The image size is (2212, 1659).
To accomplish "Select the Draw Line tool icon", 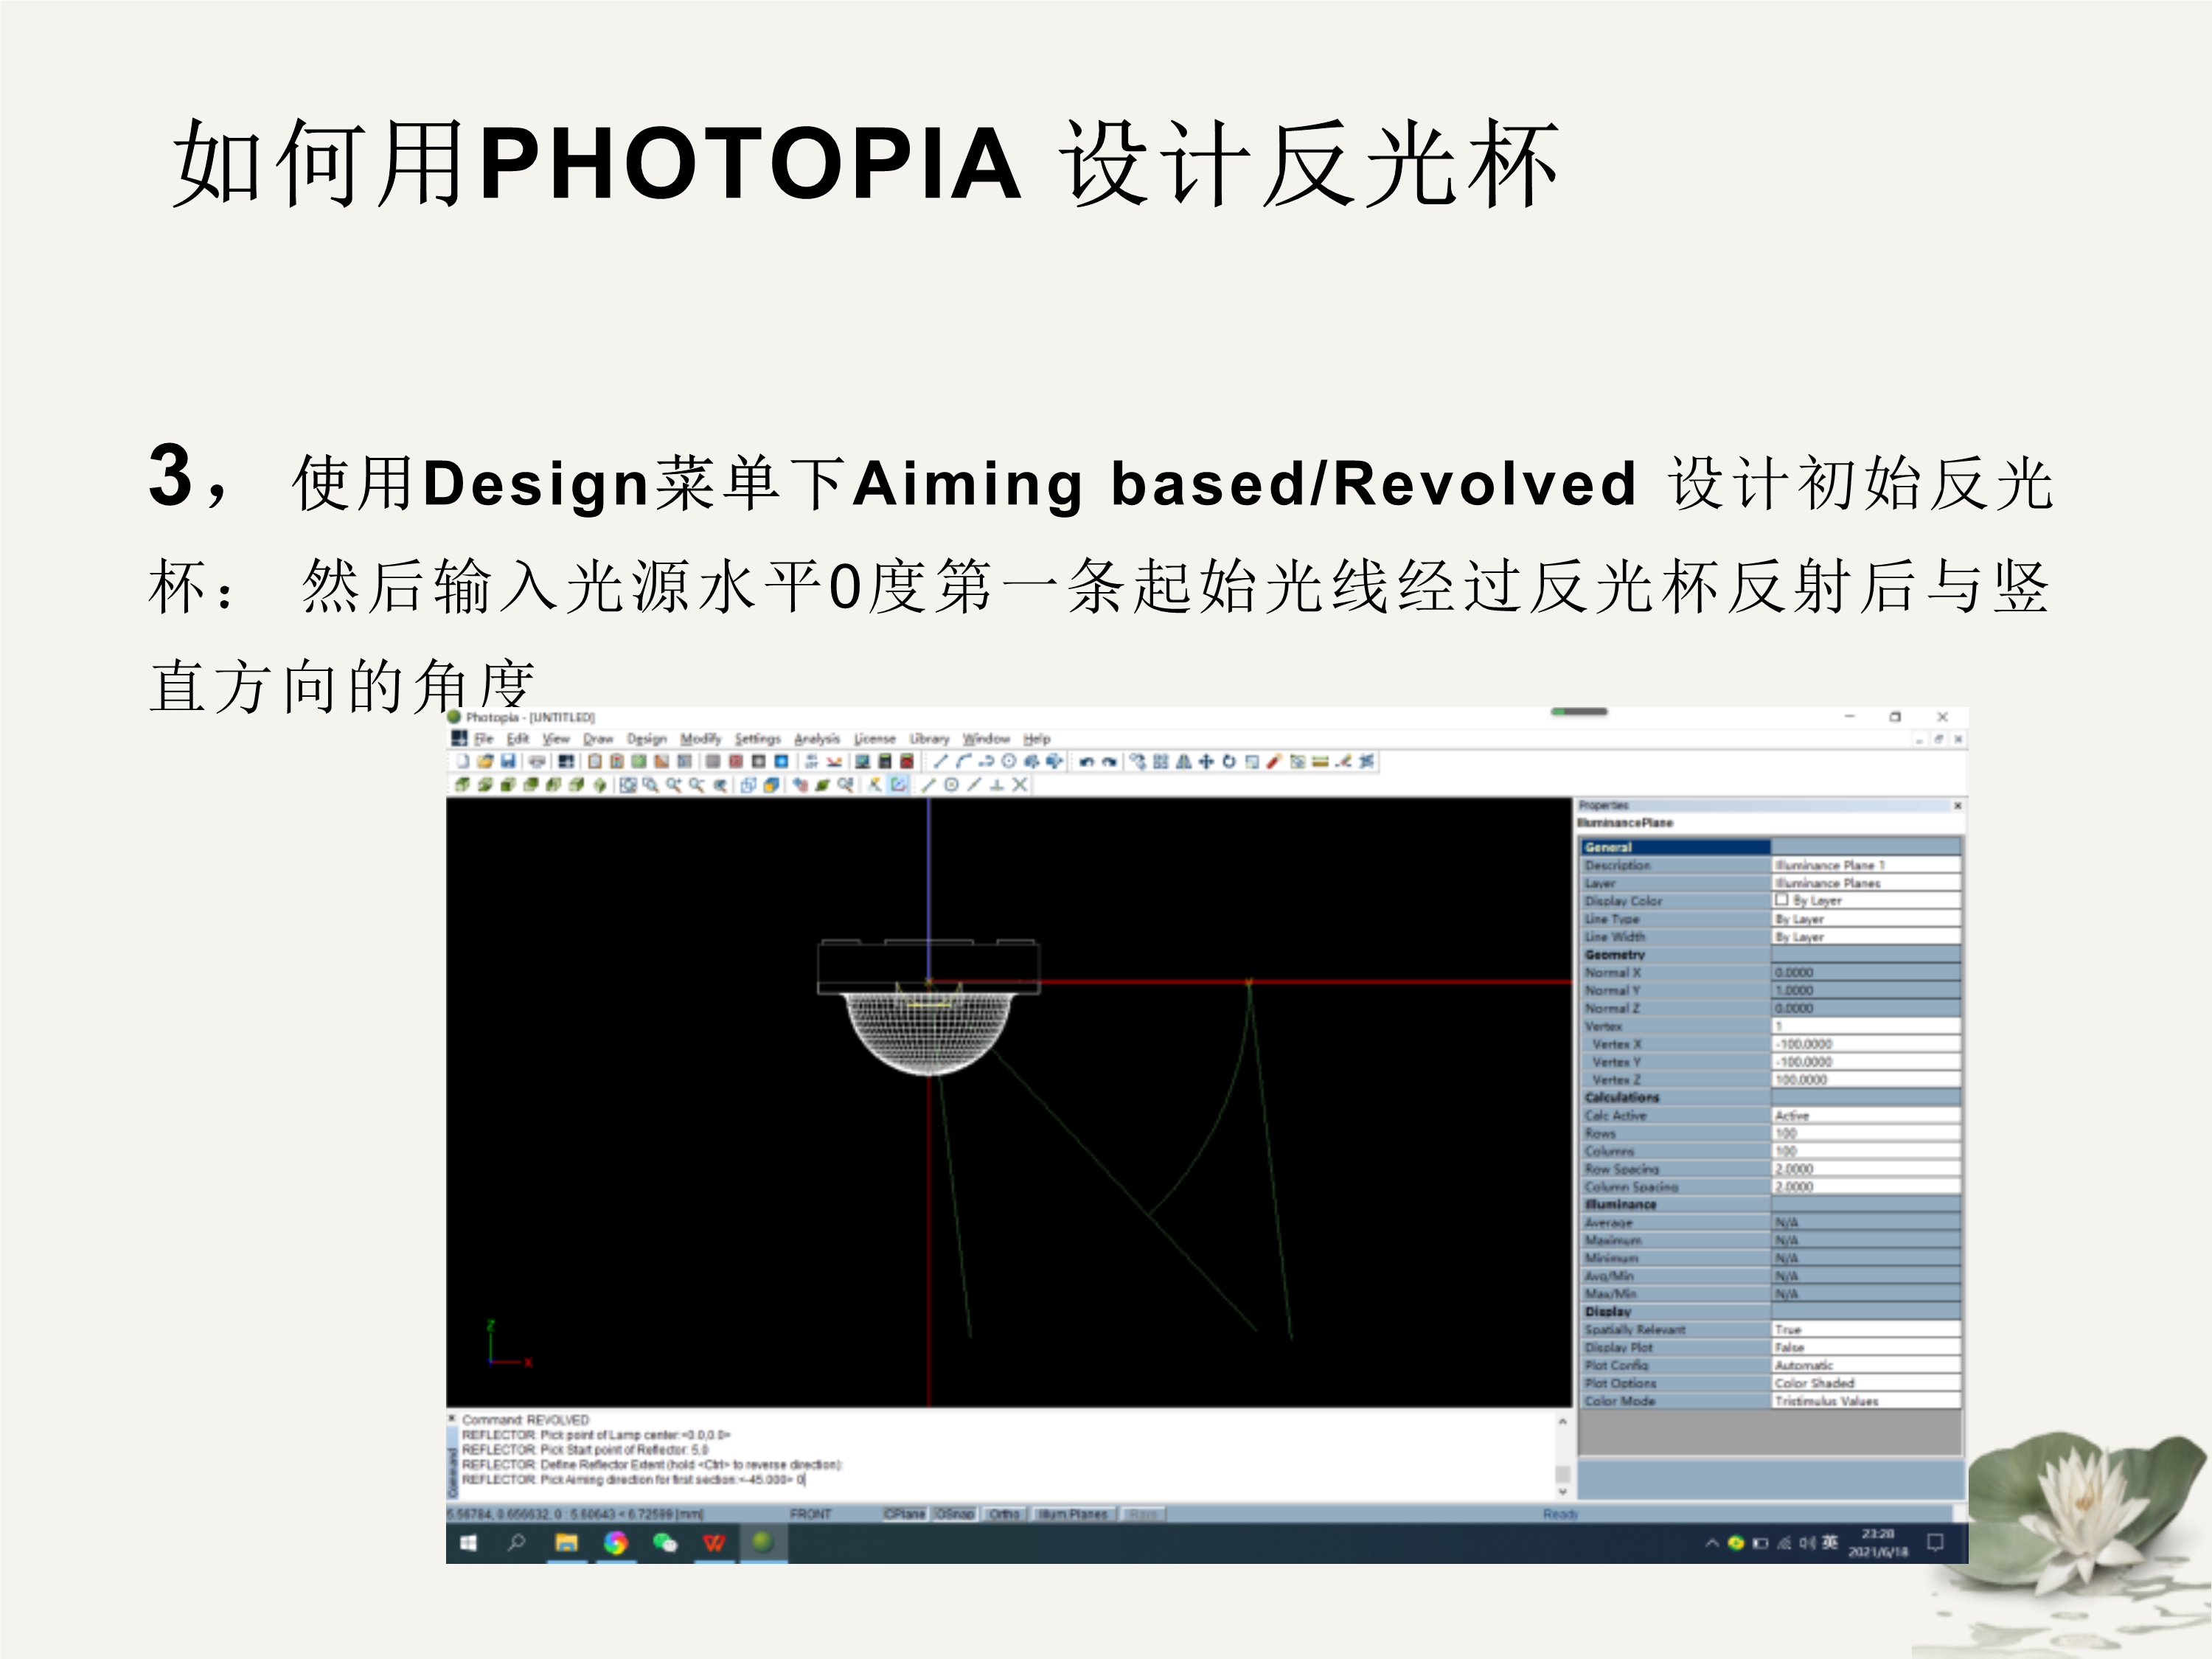I will [x=940, y=761].
